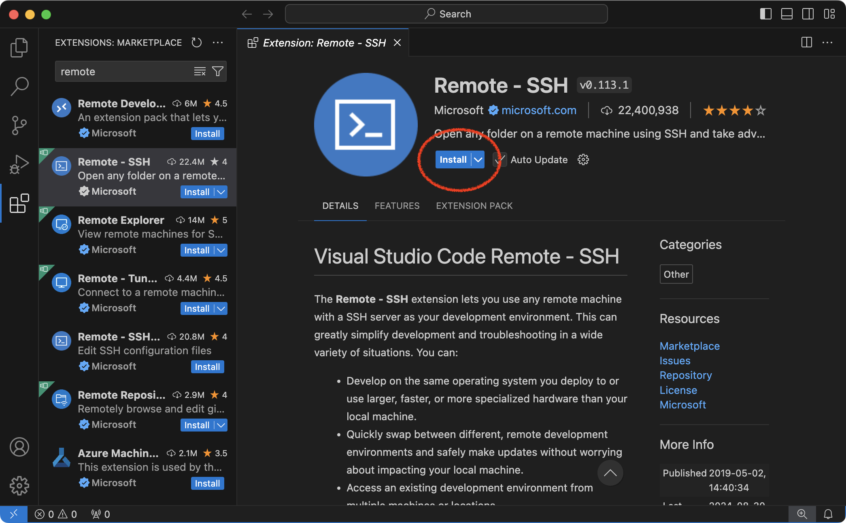
Task: Open the Search view in activity bar
Action: [x=19, y=87]
